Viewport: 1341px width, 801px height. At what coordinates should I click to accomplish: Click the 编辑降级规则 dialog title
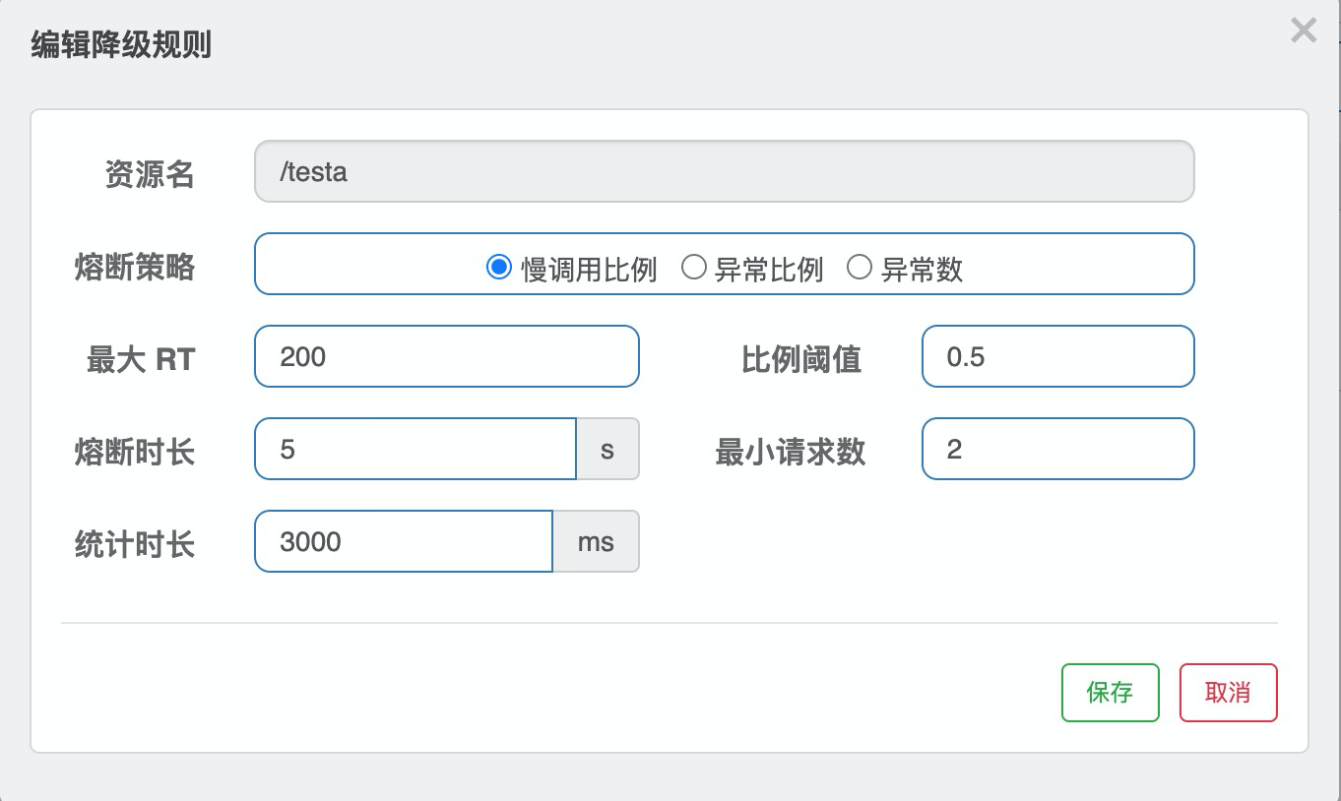click(x=121, y=45)
